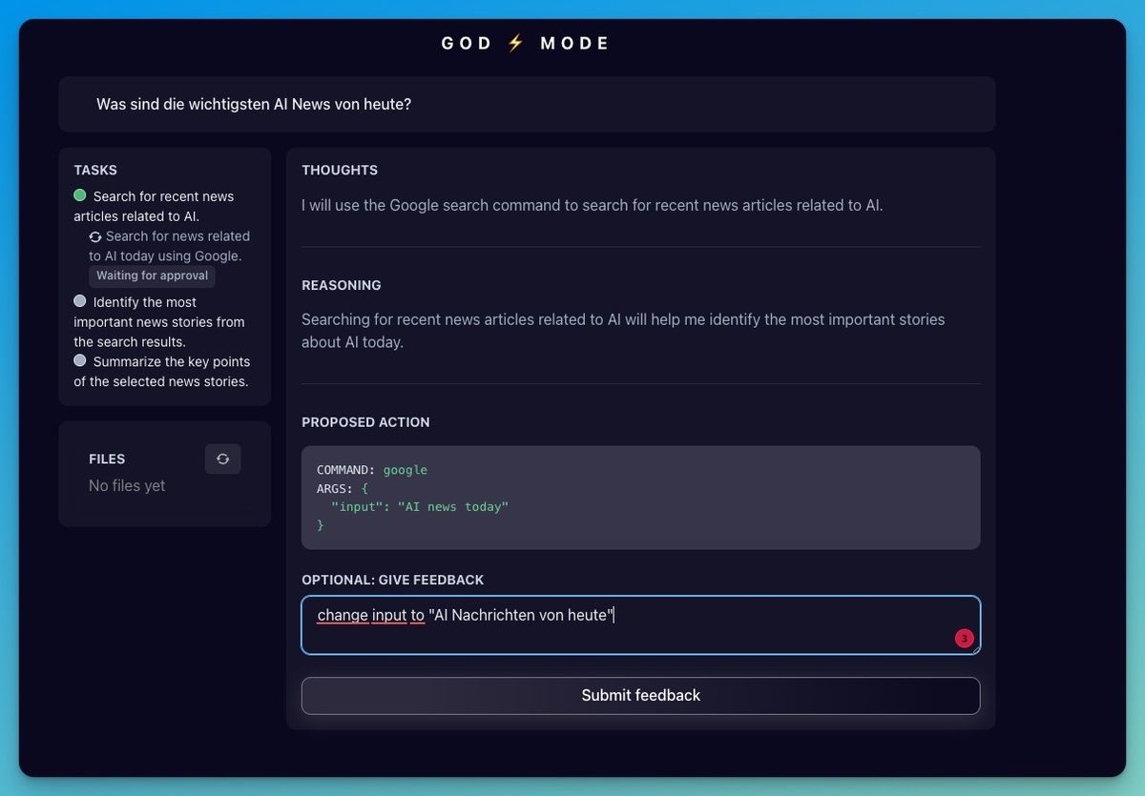Click the proposed action code block
The image size is (1145, 796).
click(x=640, y=498)
